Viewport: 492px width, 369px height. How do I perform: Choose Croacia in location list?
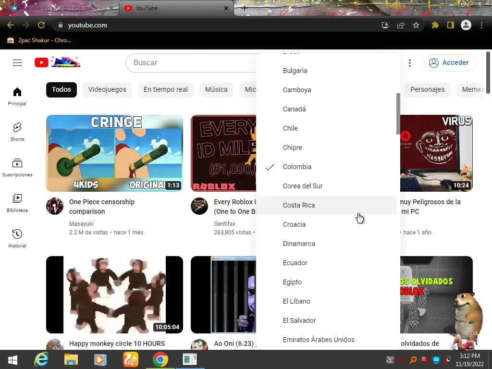pos(326,224)
